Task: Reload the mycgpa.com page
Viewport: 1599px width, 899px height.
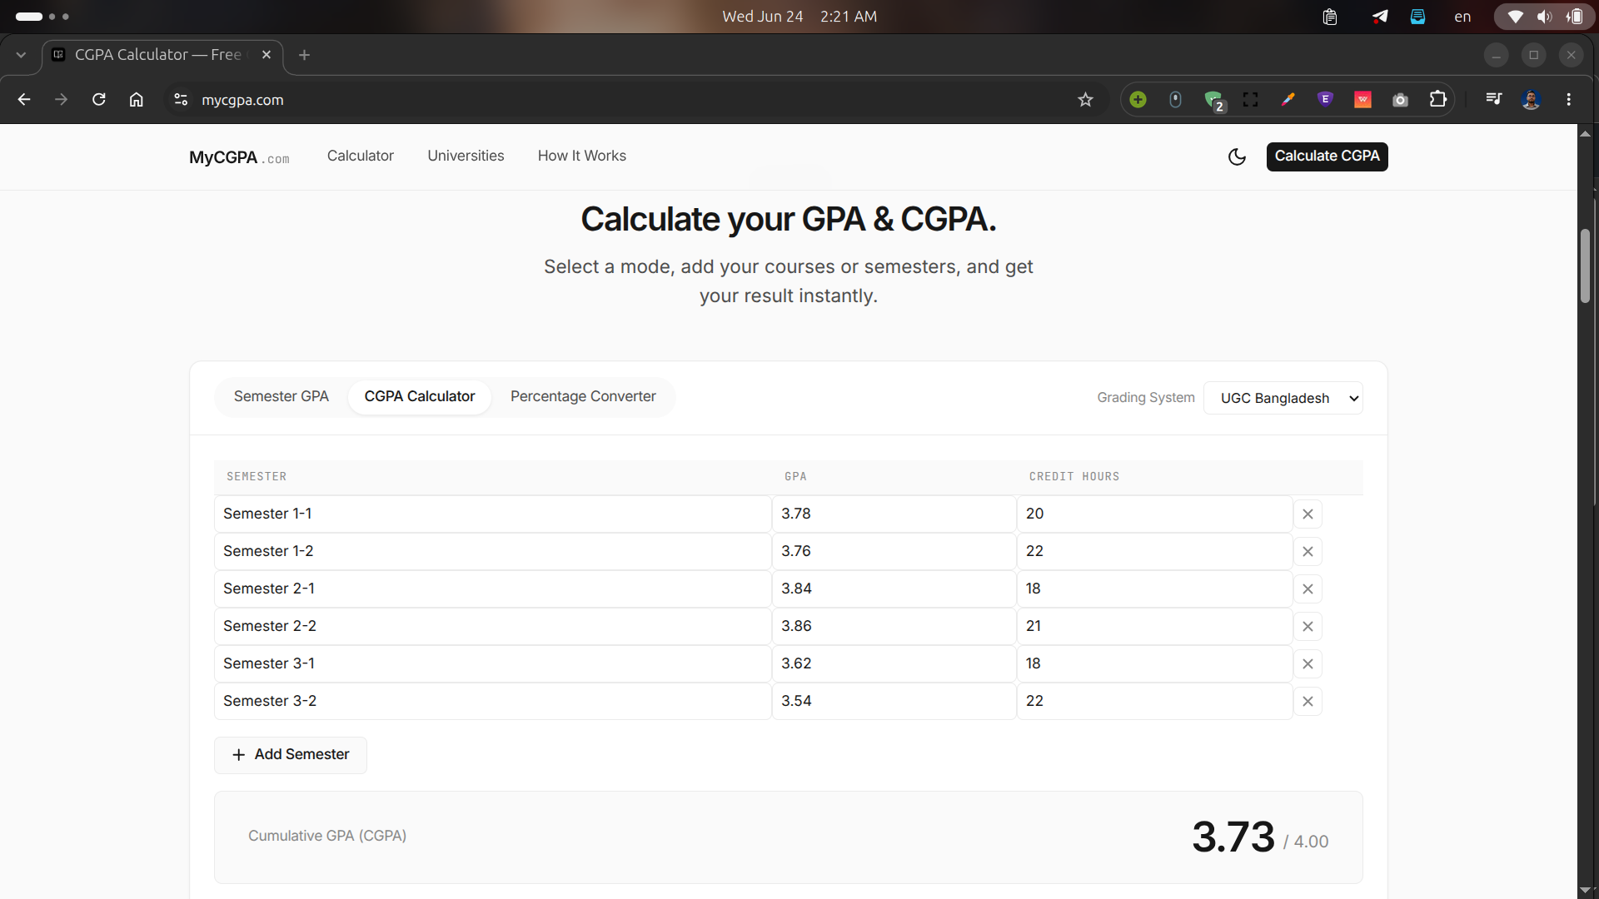Action: point(99,100)
